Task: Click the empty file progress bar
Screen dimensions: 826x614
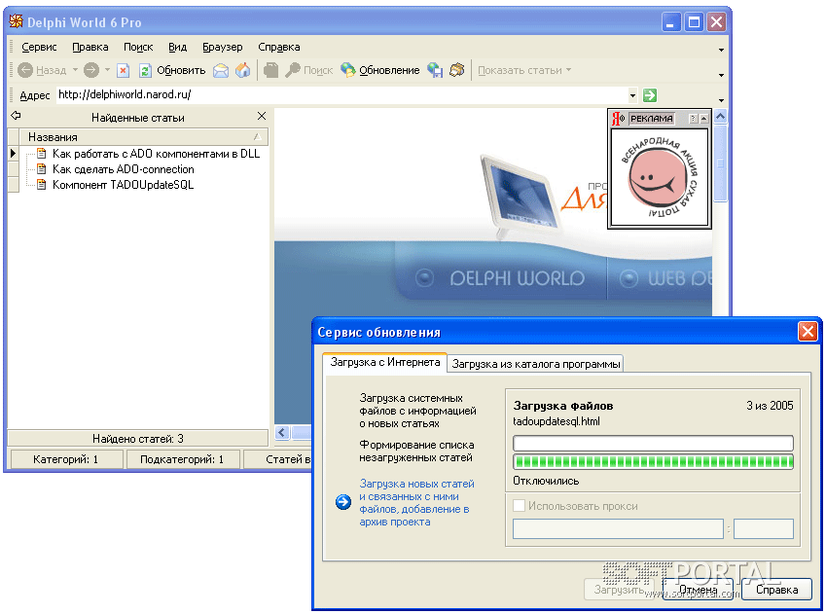Action: pos(653,444)
